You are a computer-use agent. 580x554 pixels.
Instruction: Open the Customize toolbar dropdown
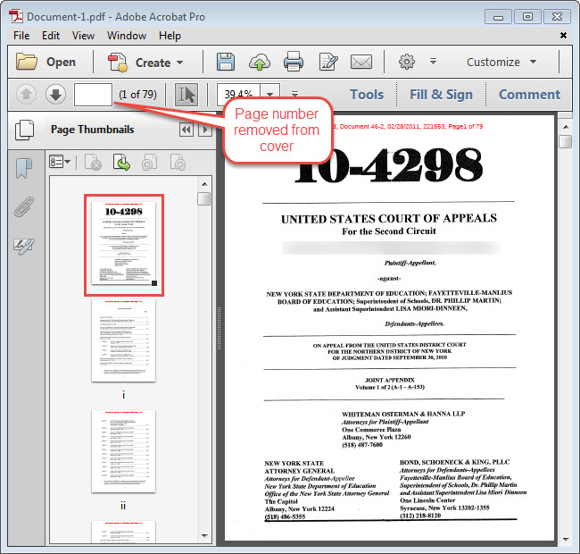(x=501, y=63)
